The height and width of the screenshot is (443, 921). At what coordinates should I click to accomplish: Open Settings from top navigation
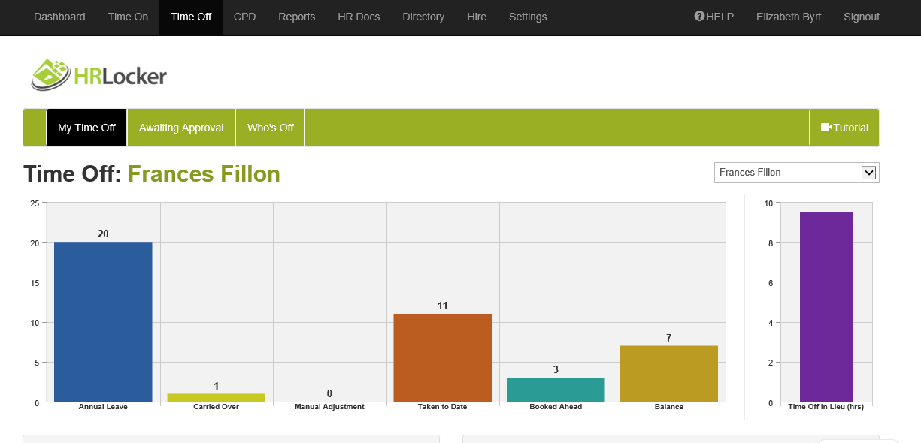point(528,17)
